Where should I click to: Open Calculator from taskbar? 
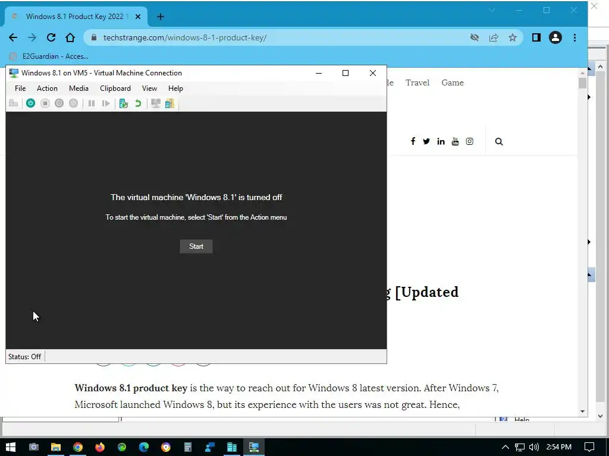pos(188,447)
